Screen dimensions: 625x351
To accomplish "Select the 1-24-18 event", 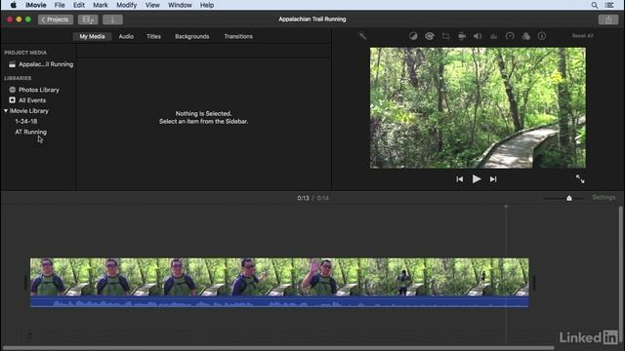I will pyautogui.click(x=26, y=121).
